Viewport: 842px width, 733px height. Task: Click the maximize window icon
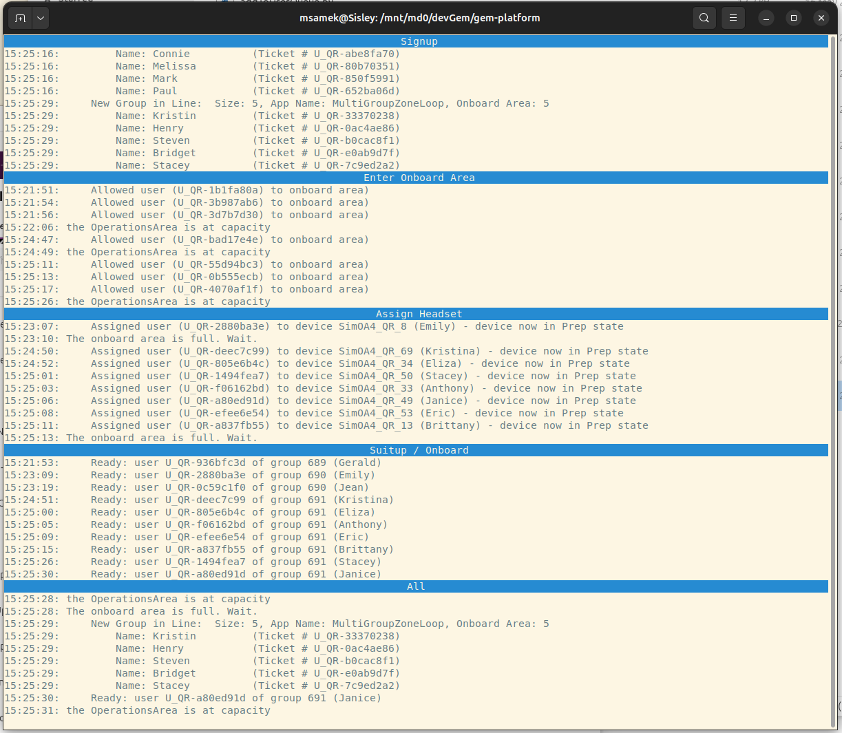coord(793,17)
